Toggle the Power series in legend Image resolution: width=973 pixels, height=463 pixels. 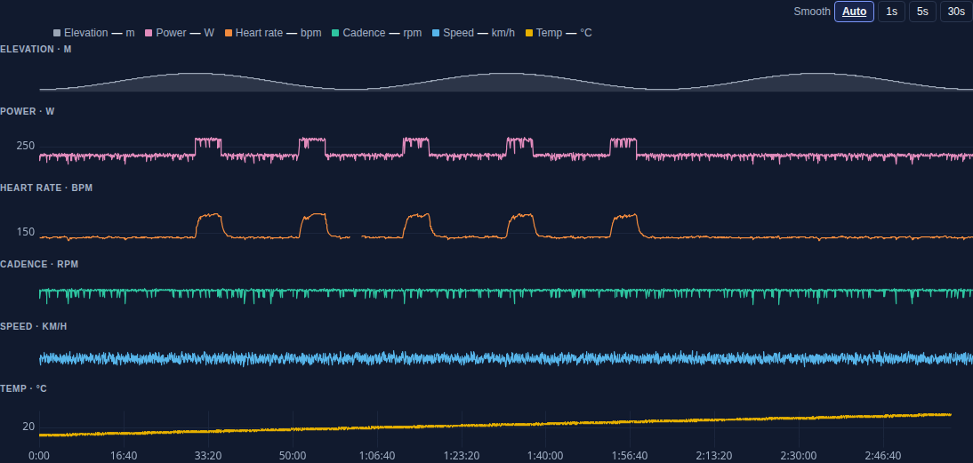pyautogui.click(x=180, y=33)
